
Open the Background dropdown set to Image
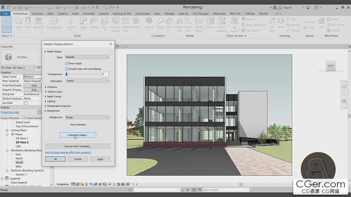87,117
